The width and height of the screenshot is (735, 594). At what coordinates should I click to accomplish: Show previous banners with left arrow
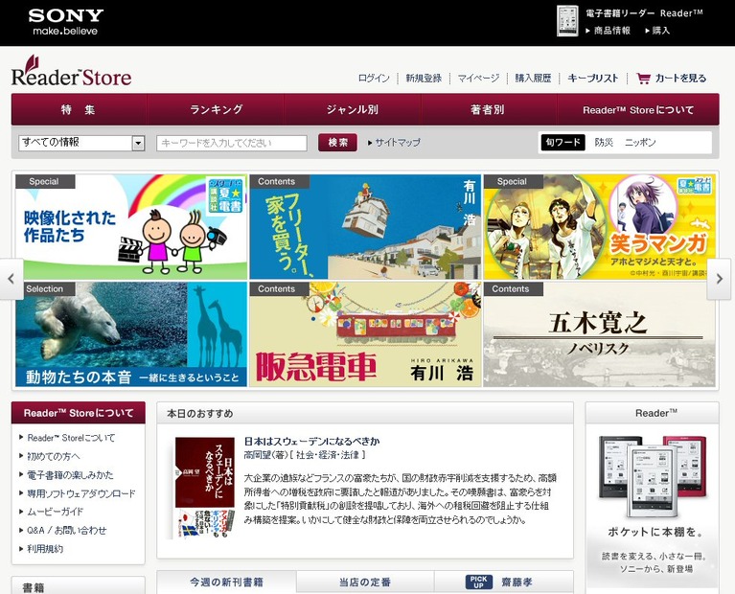coord(11,279)
